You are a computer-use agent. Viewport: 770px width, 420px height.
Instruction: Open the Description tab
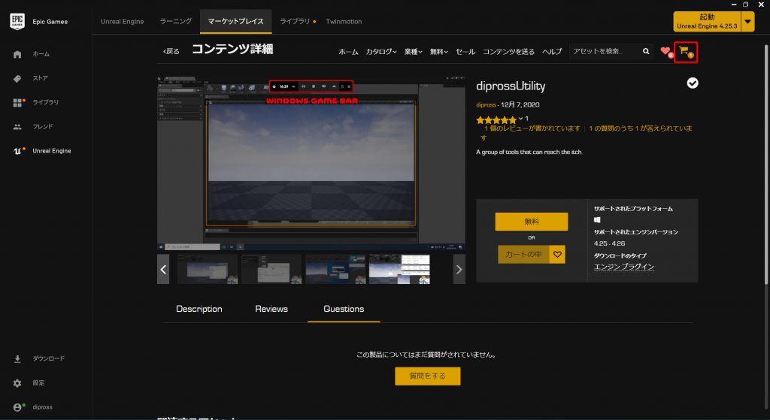click(199, 309)
